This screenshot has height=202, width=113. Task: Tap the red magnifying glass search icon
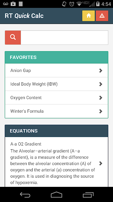pyautogui.click(x=13, y=38)
